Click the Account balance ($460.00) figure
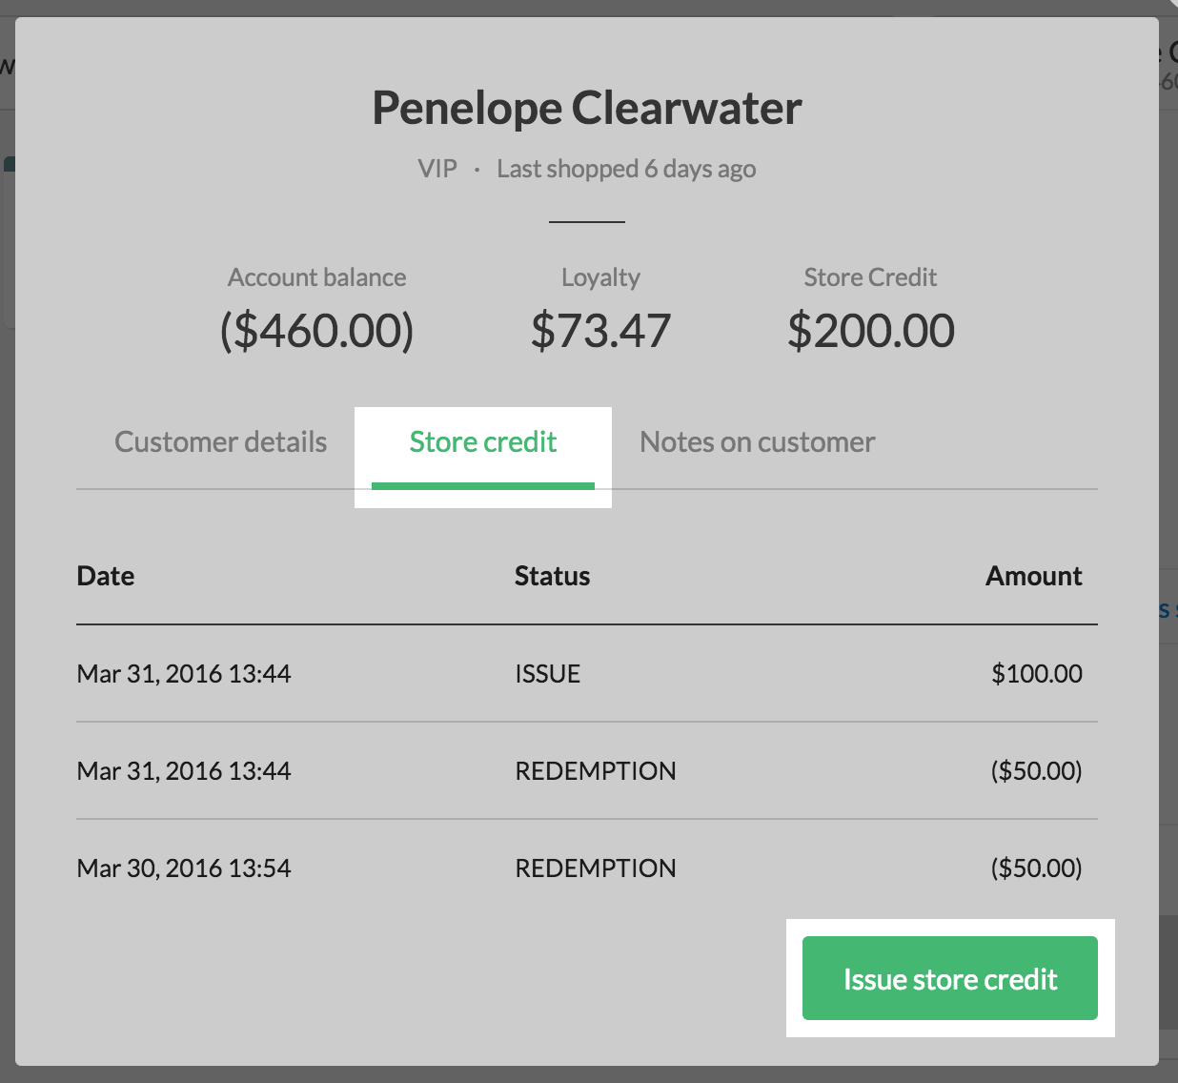Image resolution: width=1178 pixels, height=1083 pixels. (317, 331)
